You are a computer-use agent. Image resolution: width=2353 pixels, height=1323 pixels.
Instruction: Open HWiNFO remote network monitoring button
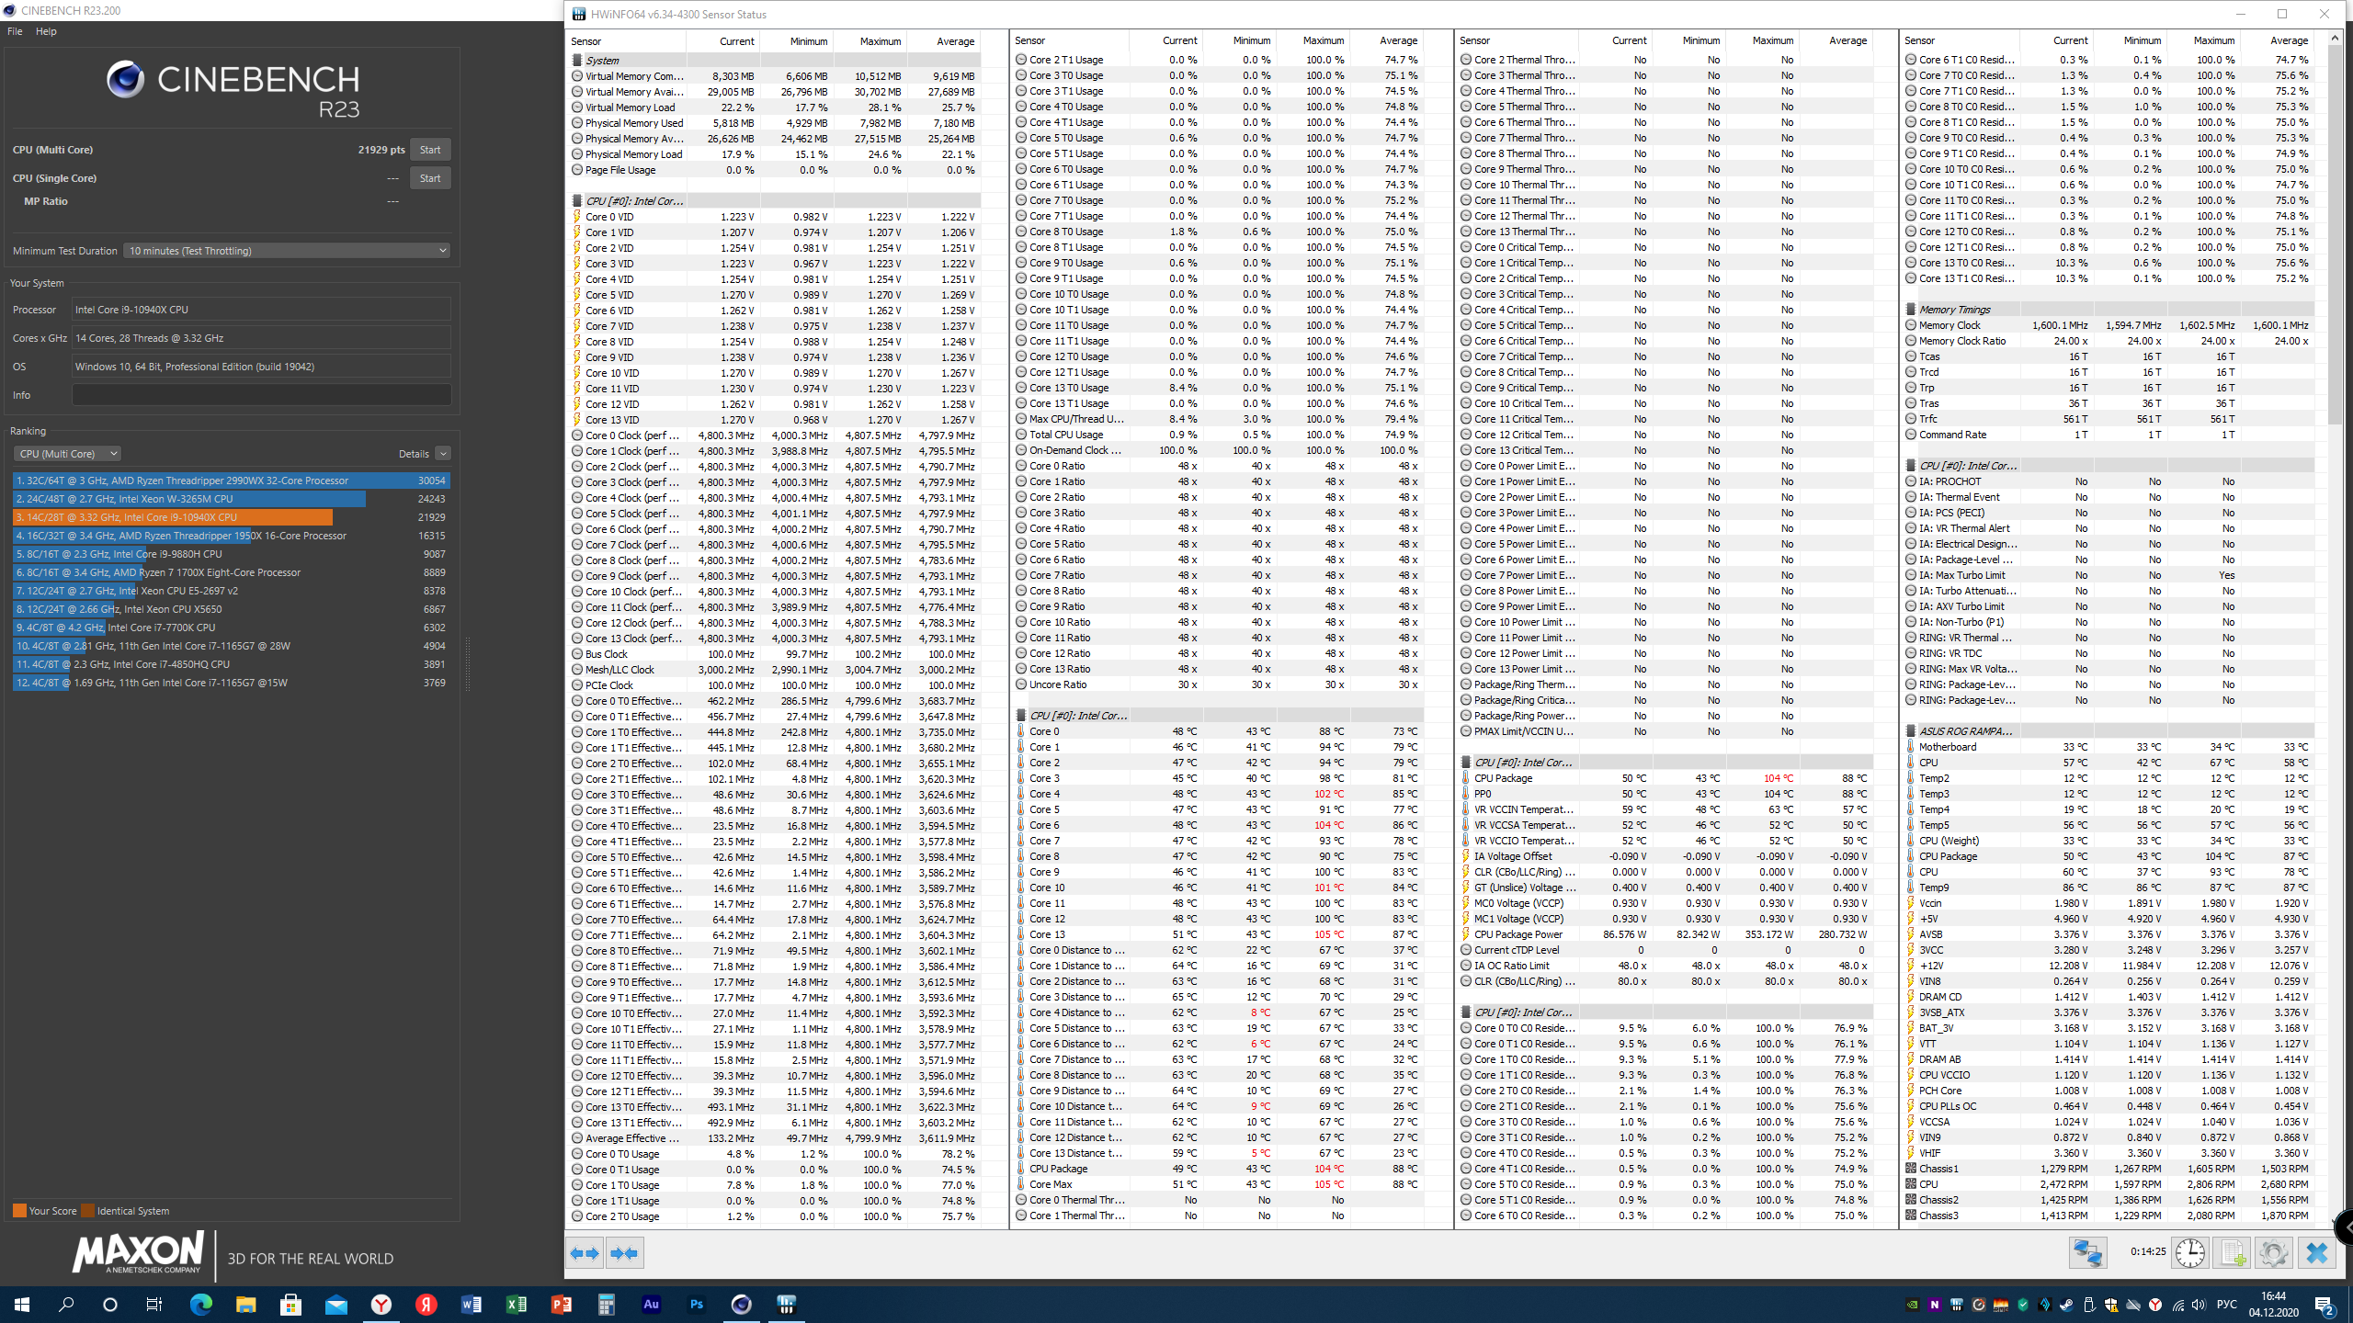[x=2087, y=1253]
